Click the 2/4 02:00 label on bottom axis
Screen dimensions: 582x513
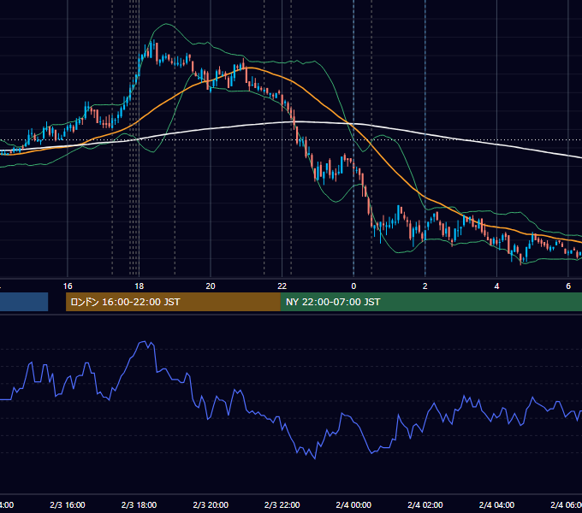coord(425,505)
